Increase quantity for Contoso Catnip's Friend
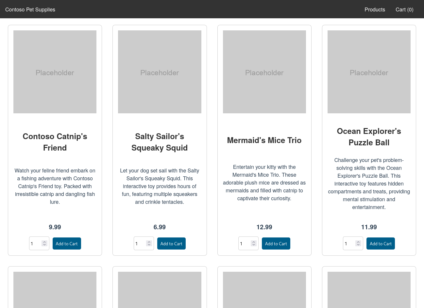Image resolution: width=424 pixels, height=308 pixels. click(x=44, y=241)
